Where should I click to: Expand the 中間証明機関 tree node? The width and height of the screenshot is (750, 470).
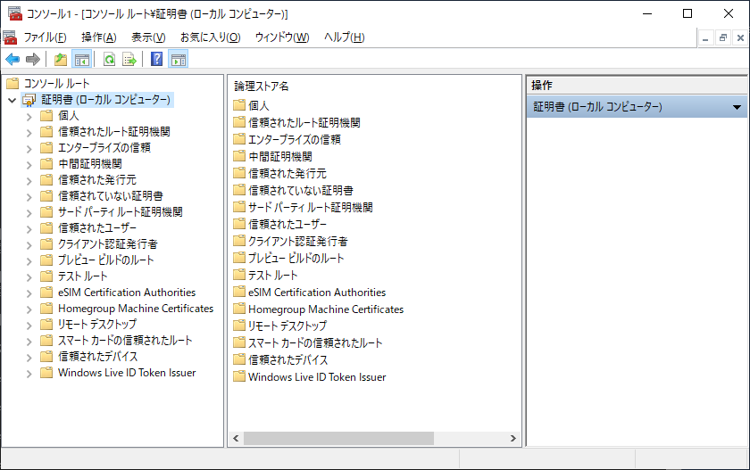pos(29,165)
